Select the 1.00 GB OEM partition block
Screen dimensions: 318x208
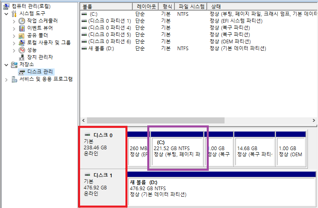tap(290, 149)
